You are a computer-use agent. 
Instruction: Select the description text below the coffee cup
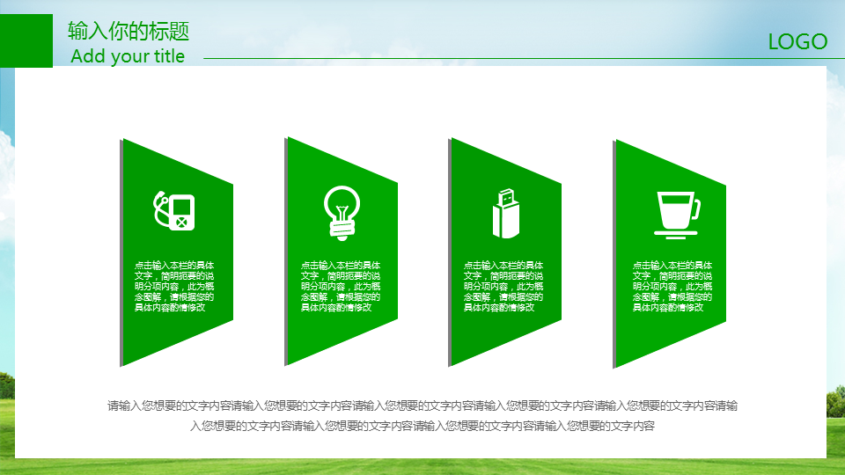click(672, 286)
